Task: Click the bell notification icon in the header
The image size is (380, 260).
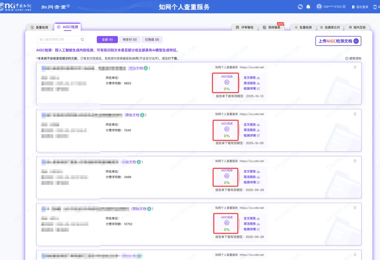Action: (x=308, y=7)
